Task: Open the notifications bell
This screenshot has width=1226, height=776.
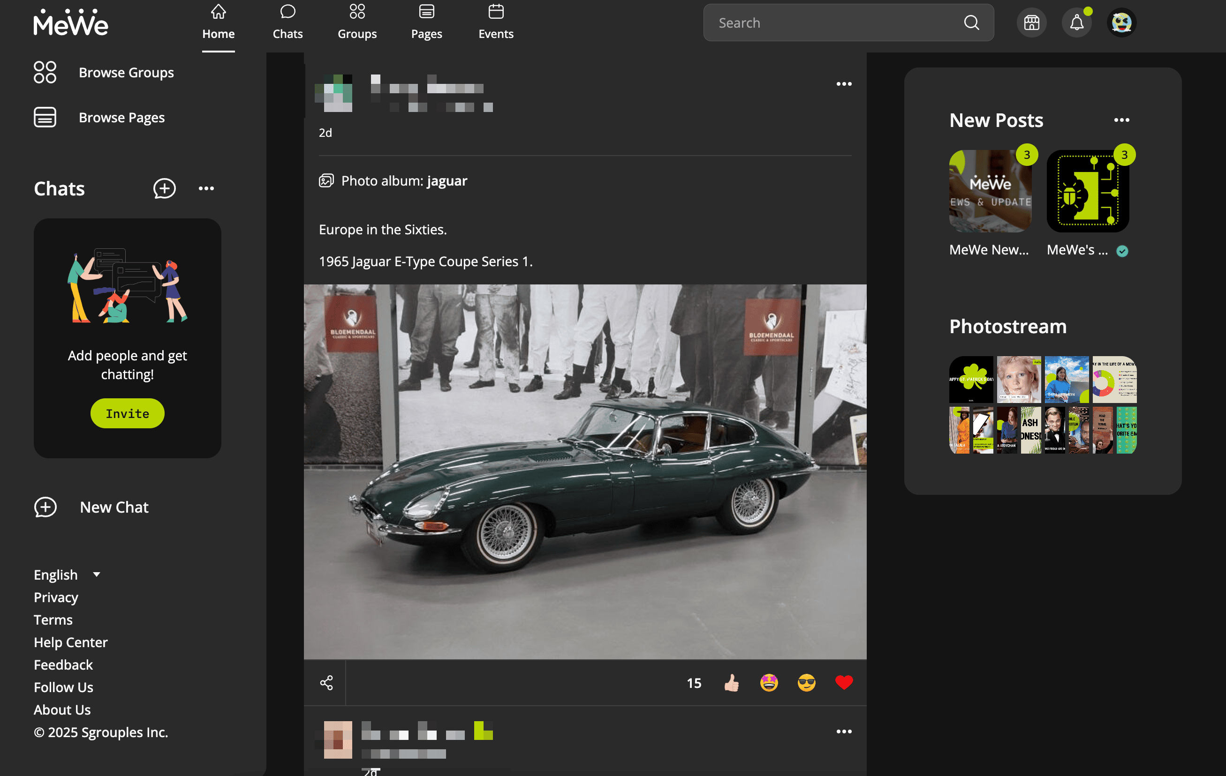Action: [1076, 23]
